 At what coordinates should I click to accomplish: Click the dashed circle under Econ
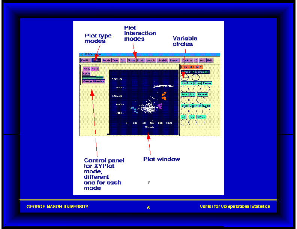coord(185,111)
